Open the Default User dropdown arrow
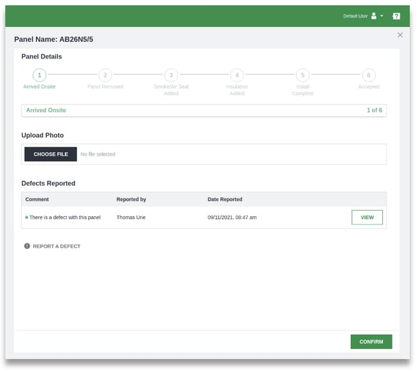417x372 pixels. 382,16
